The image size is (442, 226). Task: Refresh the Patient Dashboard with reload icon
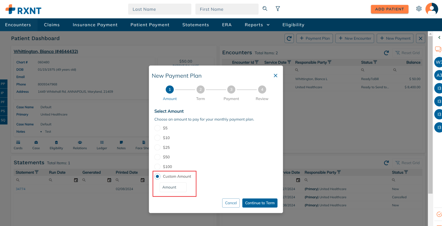(x=289, y=39)
